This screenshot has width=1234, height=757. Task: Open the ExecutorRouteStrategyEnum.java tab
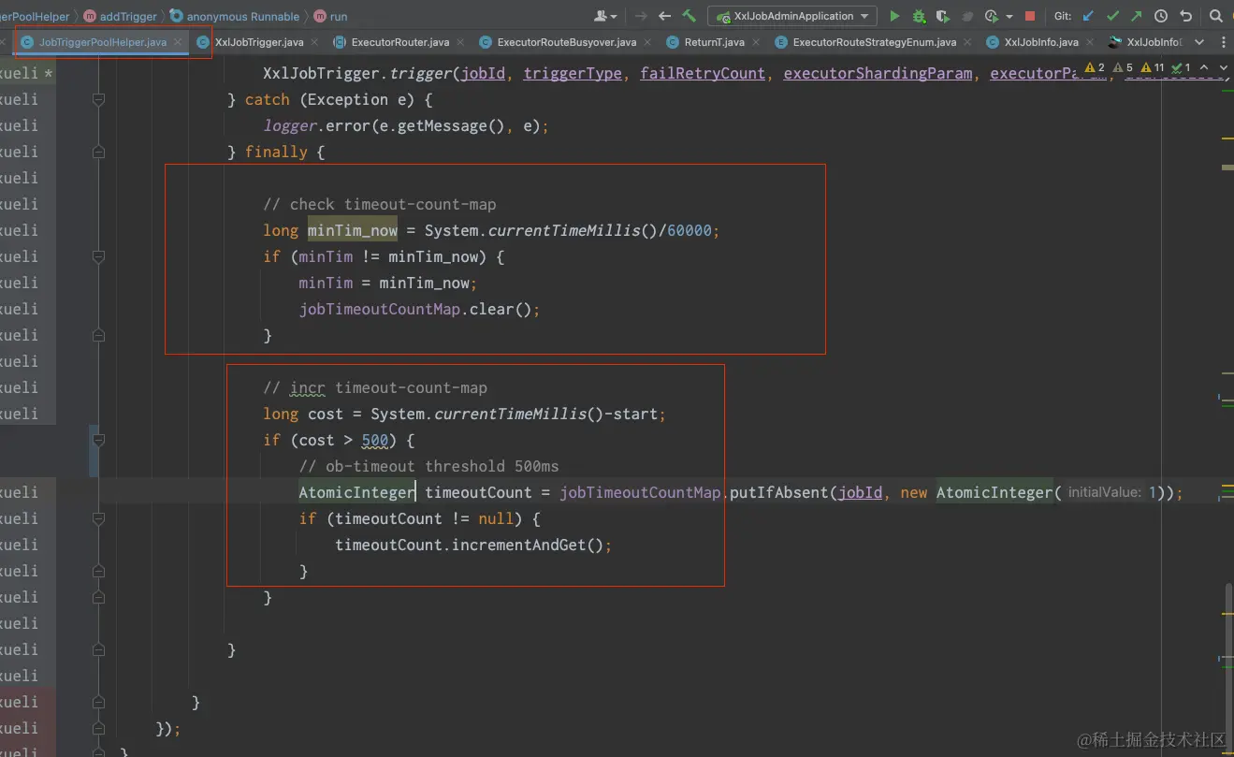[x=874, y=42]
